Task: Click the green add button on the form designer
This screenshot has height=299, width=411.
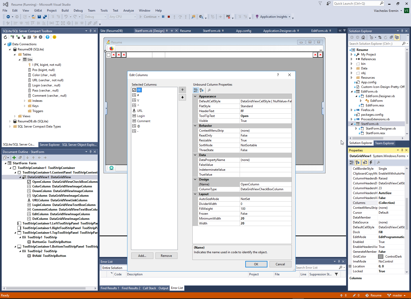Action: pos(111,168)
